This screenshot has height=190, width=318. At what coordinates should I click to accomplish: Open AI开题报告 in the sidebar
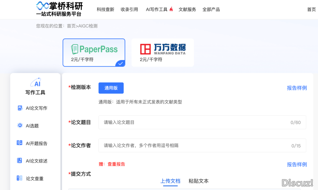[x=37, y=143]
